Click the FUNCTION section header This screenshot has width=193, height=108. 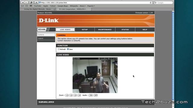point(105,46)
